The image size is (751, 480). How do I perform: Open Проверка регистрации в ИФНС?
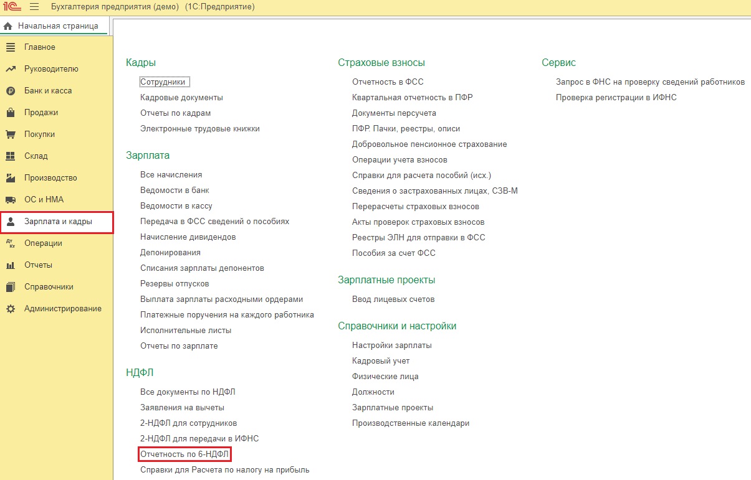[x=616, y=98]
